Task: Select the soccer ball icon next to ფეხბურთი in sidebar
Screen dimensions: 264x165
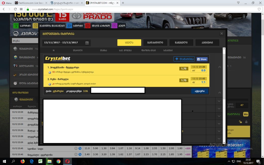Action: tap(15, 49)
